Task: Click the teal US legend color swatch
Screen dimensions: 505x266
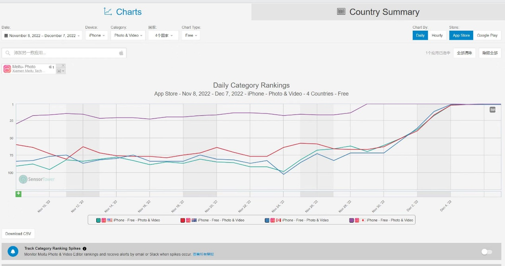Action: click(x=99, y=220)
